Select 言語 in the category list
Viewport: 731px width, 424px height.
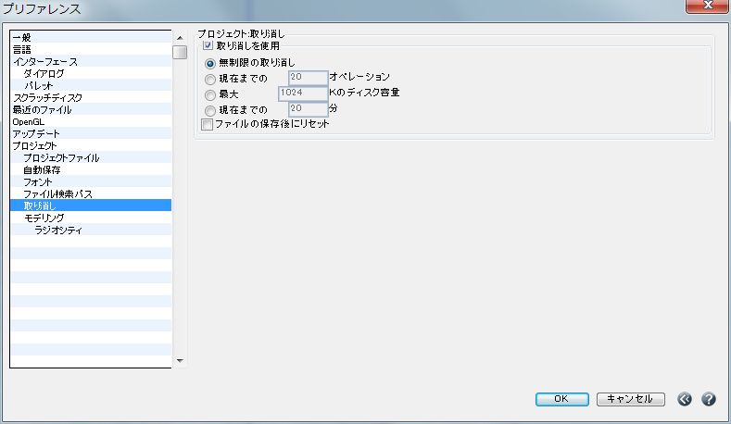[x=91, y=49]
